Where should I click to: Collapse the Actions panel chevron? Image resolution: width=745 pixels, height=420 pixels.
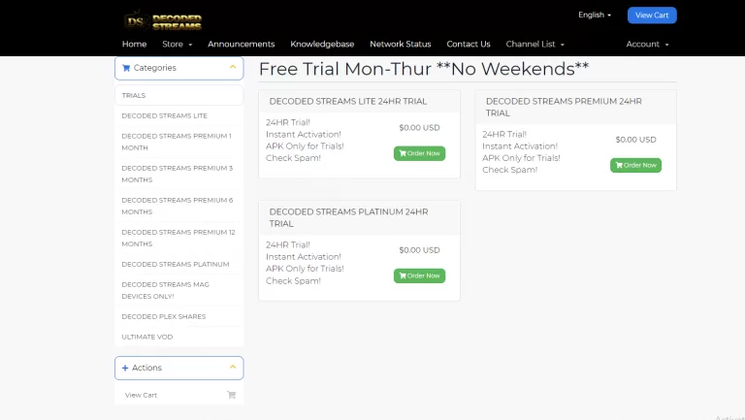coord(233,367)
